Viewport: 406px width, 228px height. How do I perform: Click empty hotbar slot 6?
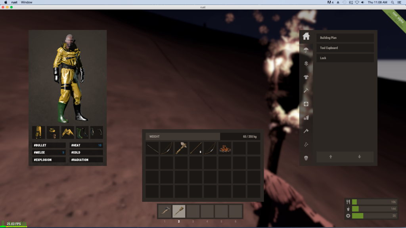236,211
